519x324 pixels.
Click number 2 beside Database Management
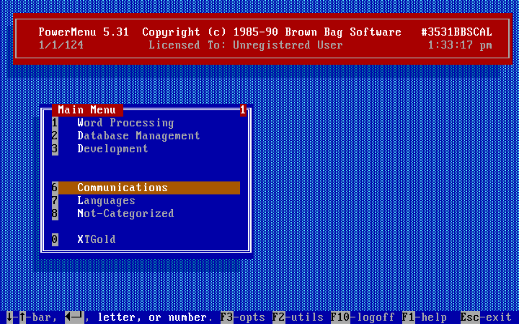55,136
